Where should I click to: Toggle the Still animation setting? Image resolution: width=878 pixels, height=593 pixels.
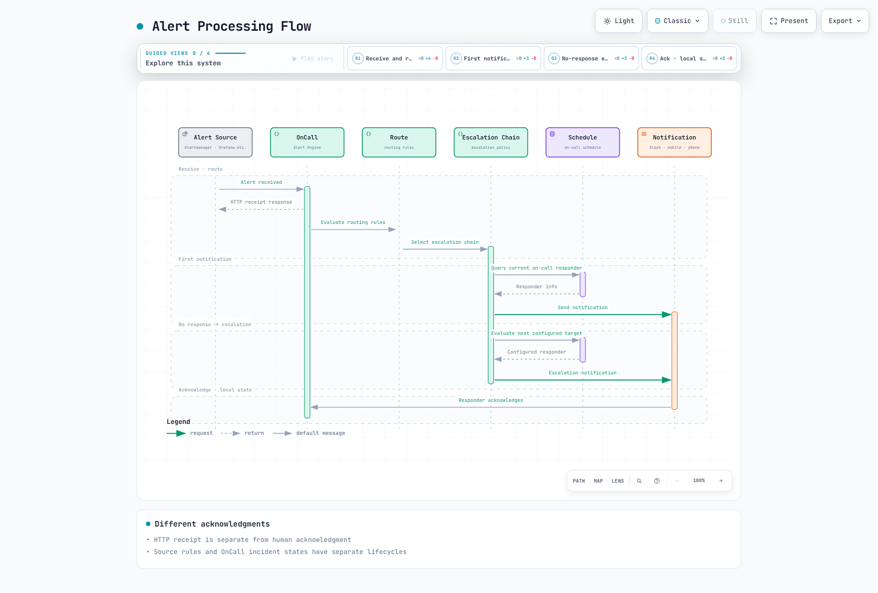pyautogui.click(x=734, y=21)
